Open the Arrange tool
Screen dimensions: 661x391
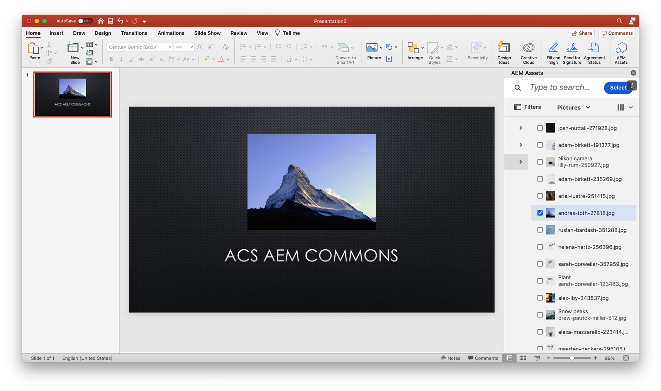[x=415, y=51]
